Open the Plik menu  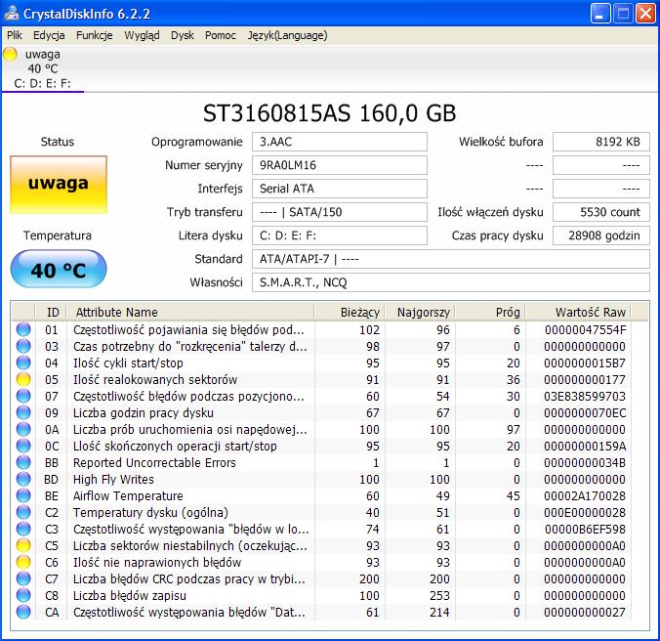click(x=15, y=35)
